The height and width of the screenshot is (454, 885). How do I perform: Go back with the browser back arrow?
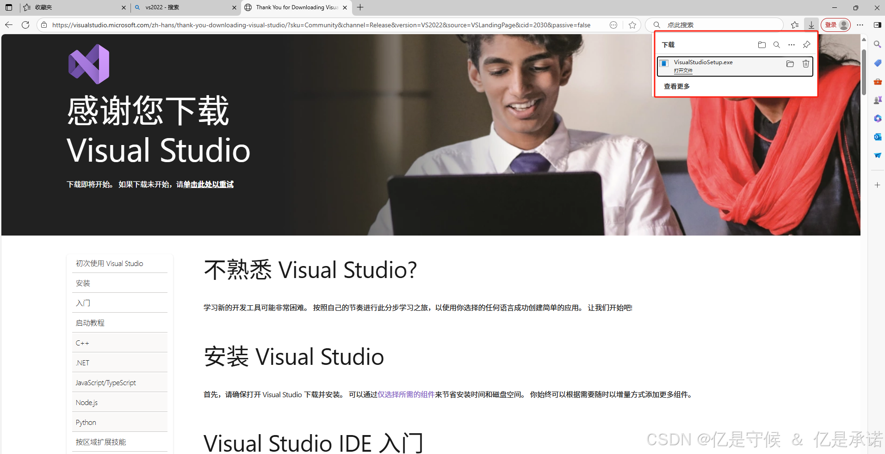click(x=9, y=25)
